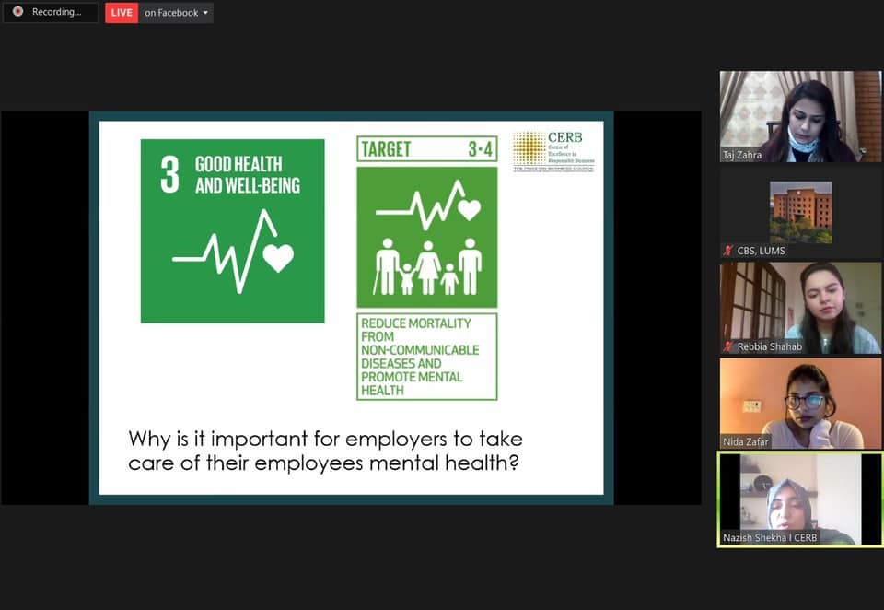Click the Target 3.4 family health icon
884x610 pixels.
click(426, 237)
